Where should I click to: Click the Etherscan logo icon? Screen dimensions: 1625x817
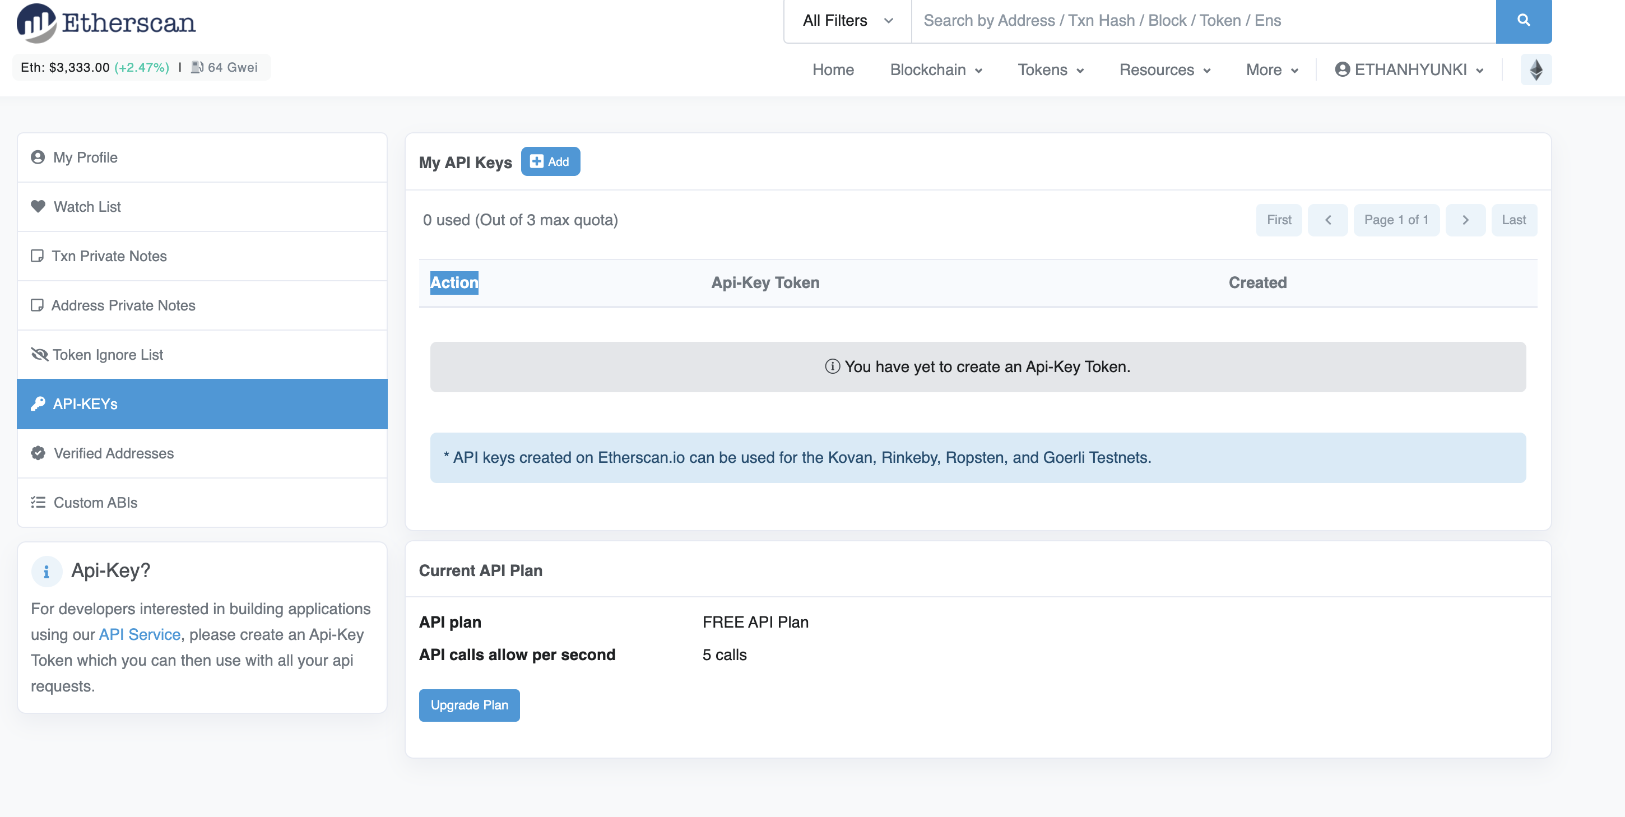36,23
